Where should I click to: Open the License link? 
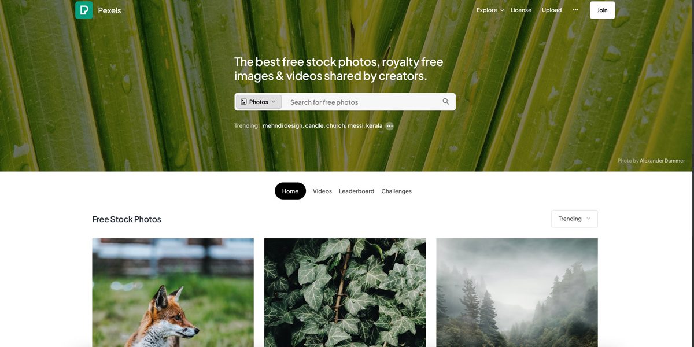click(x=520, y=10)
